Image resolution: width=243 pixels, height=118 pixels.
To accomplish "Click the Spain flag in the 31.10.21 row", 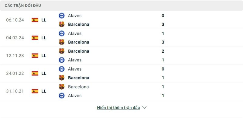I will pos(35,91).
